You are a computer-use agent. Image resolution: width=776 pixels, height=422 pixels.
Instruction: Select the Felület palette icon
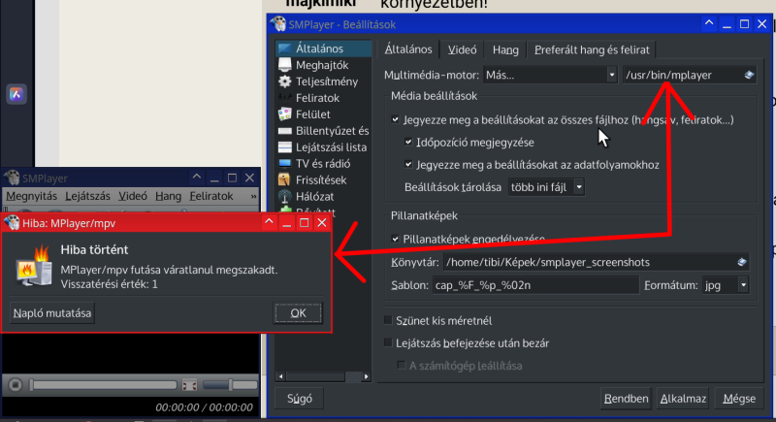click(285, 114)
